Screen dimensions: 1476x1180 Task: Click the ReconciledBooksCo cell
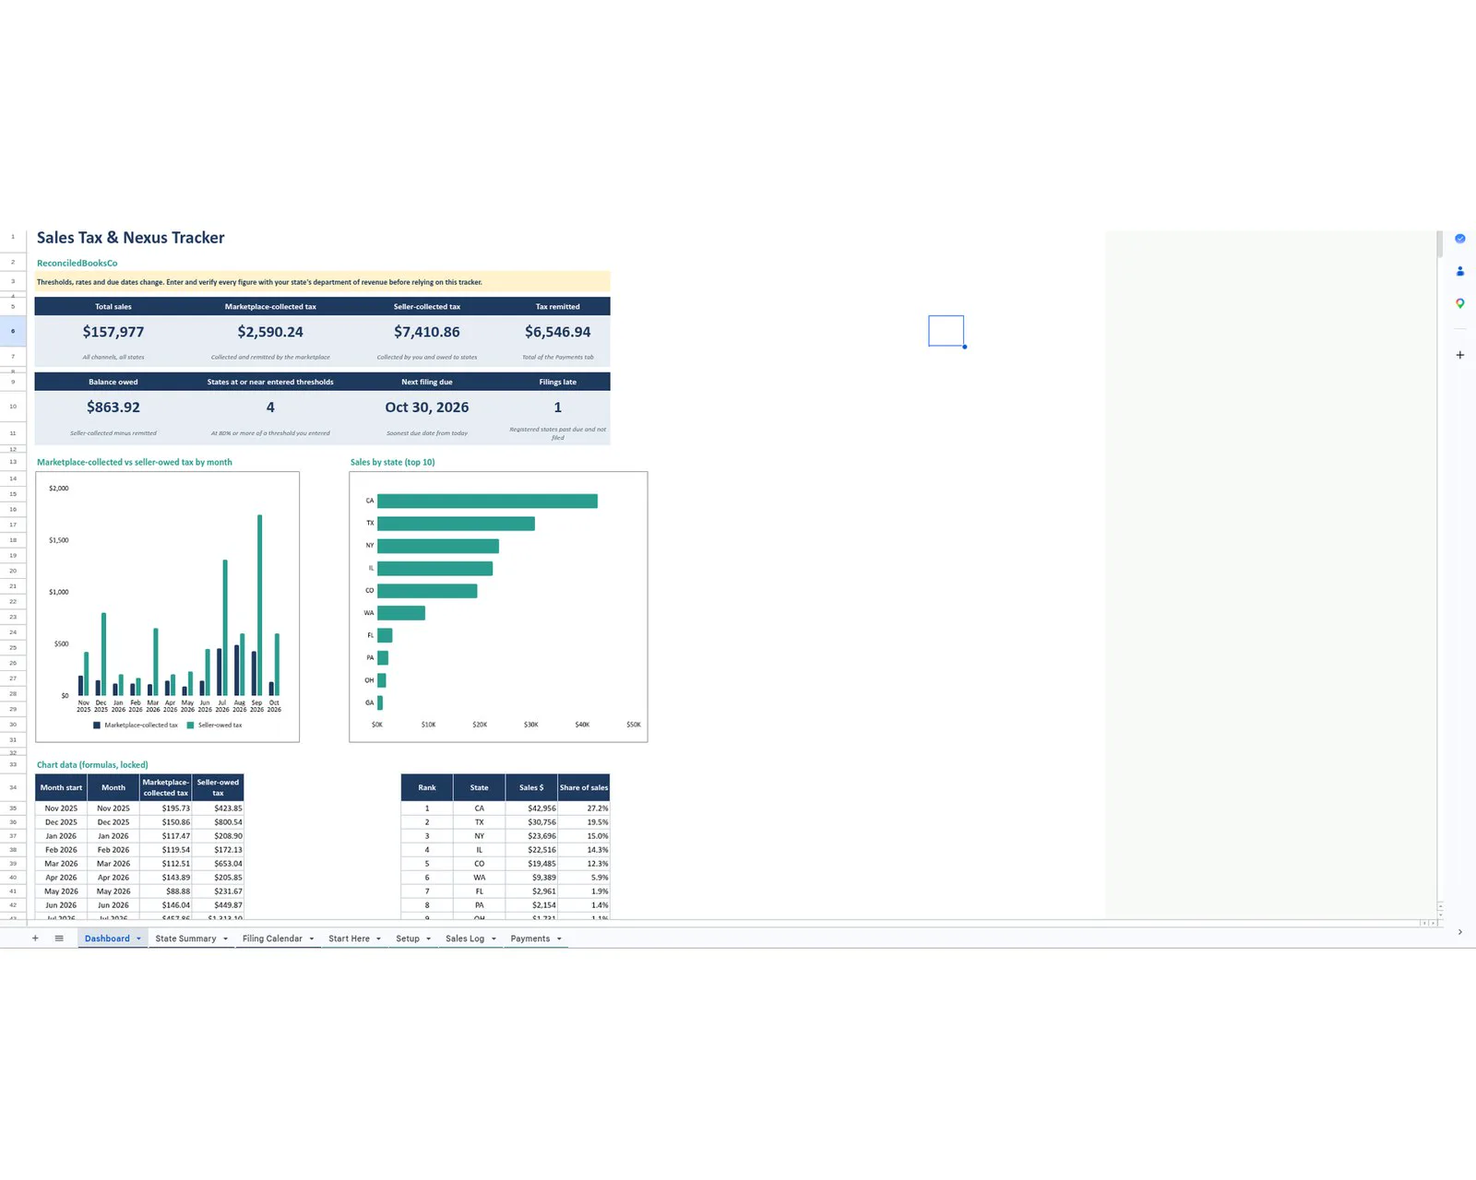77,263
